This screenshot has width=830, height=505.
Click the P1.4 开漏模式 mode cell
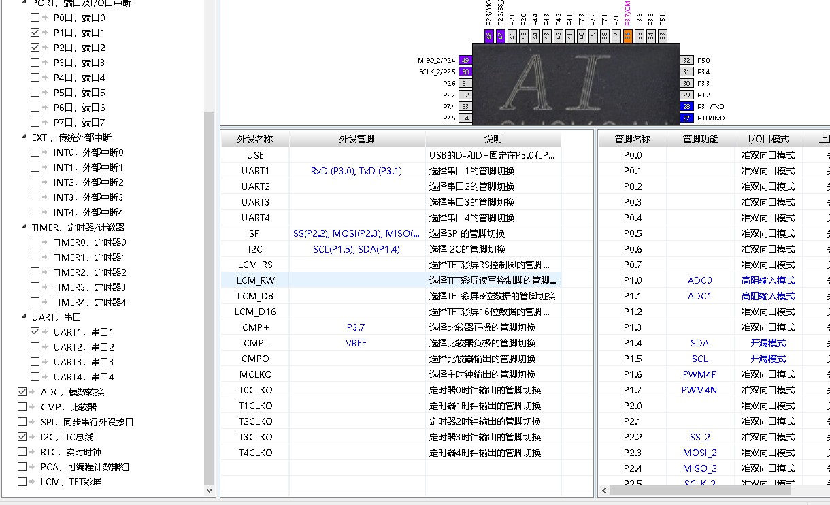tap(769, 343)
